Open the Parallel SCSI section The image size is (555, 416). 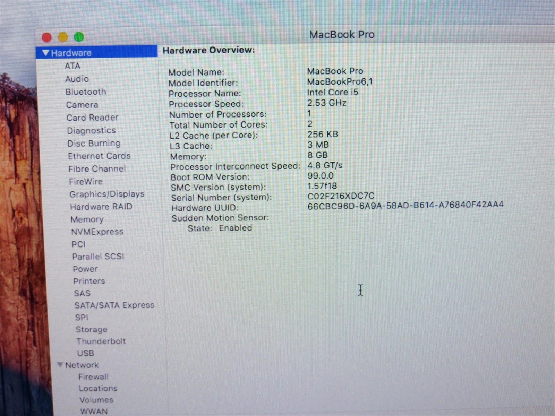click(x=98, y=257)
